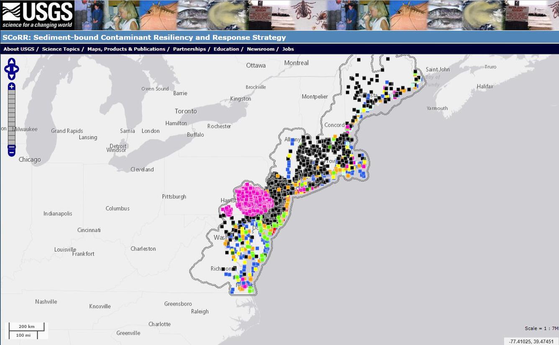The height and width of the screenshot is (345, 559).
Task: Open the Education link
Action: point(226,49)
